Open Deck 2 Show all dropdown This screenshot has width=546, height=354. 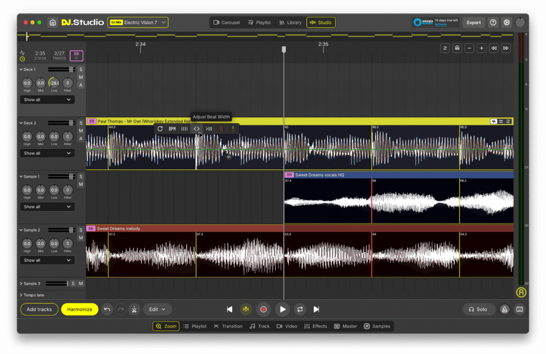click(47, 154)
